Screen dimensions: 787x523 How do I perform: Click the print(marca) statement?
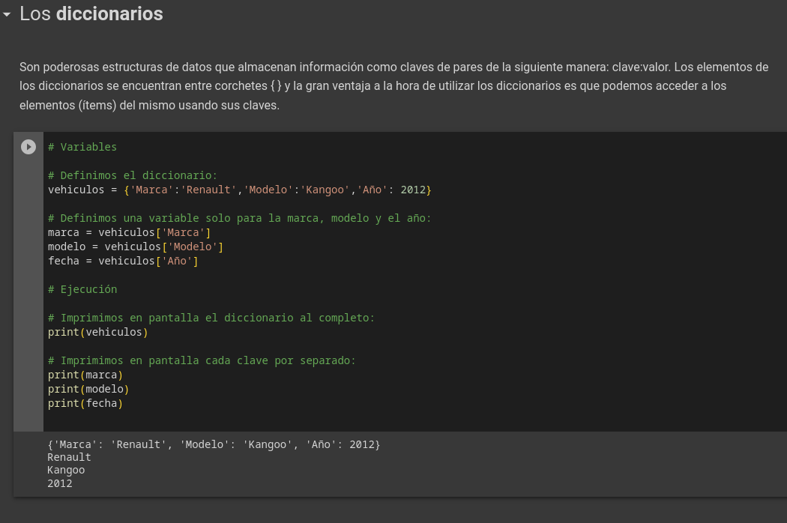pos(85,375)
